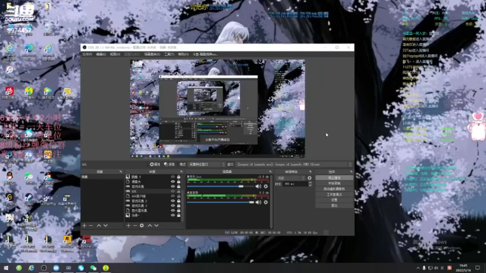The width and height of the screenshot is (486, 273).
Task: Hide the 游戏采集 2 source
Action: coord(173,201)
